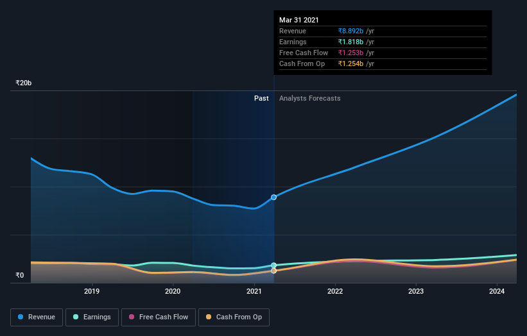Toggle the Free Cash Flow legend button
The image size is (527, 336).
click(x=159, y=317)
